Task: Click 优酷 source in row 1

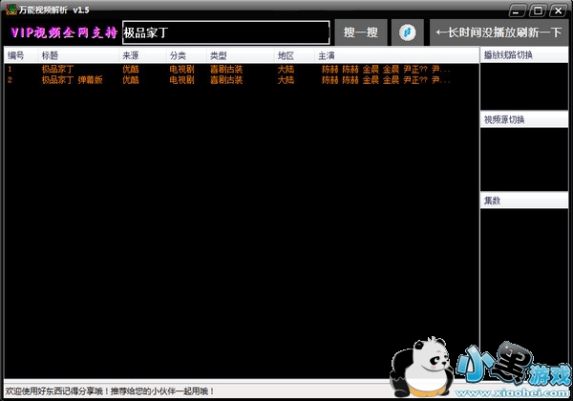Action: (131, 69)
